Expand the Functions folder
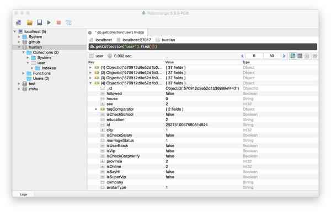 pos(23,73)
